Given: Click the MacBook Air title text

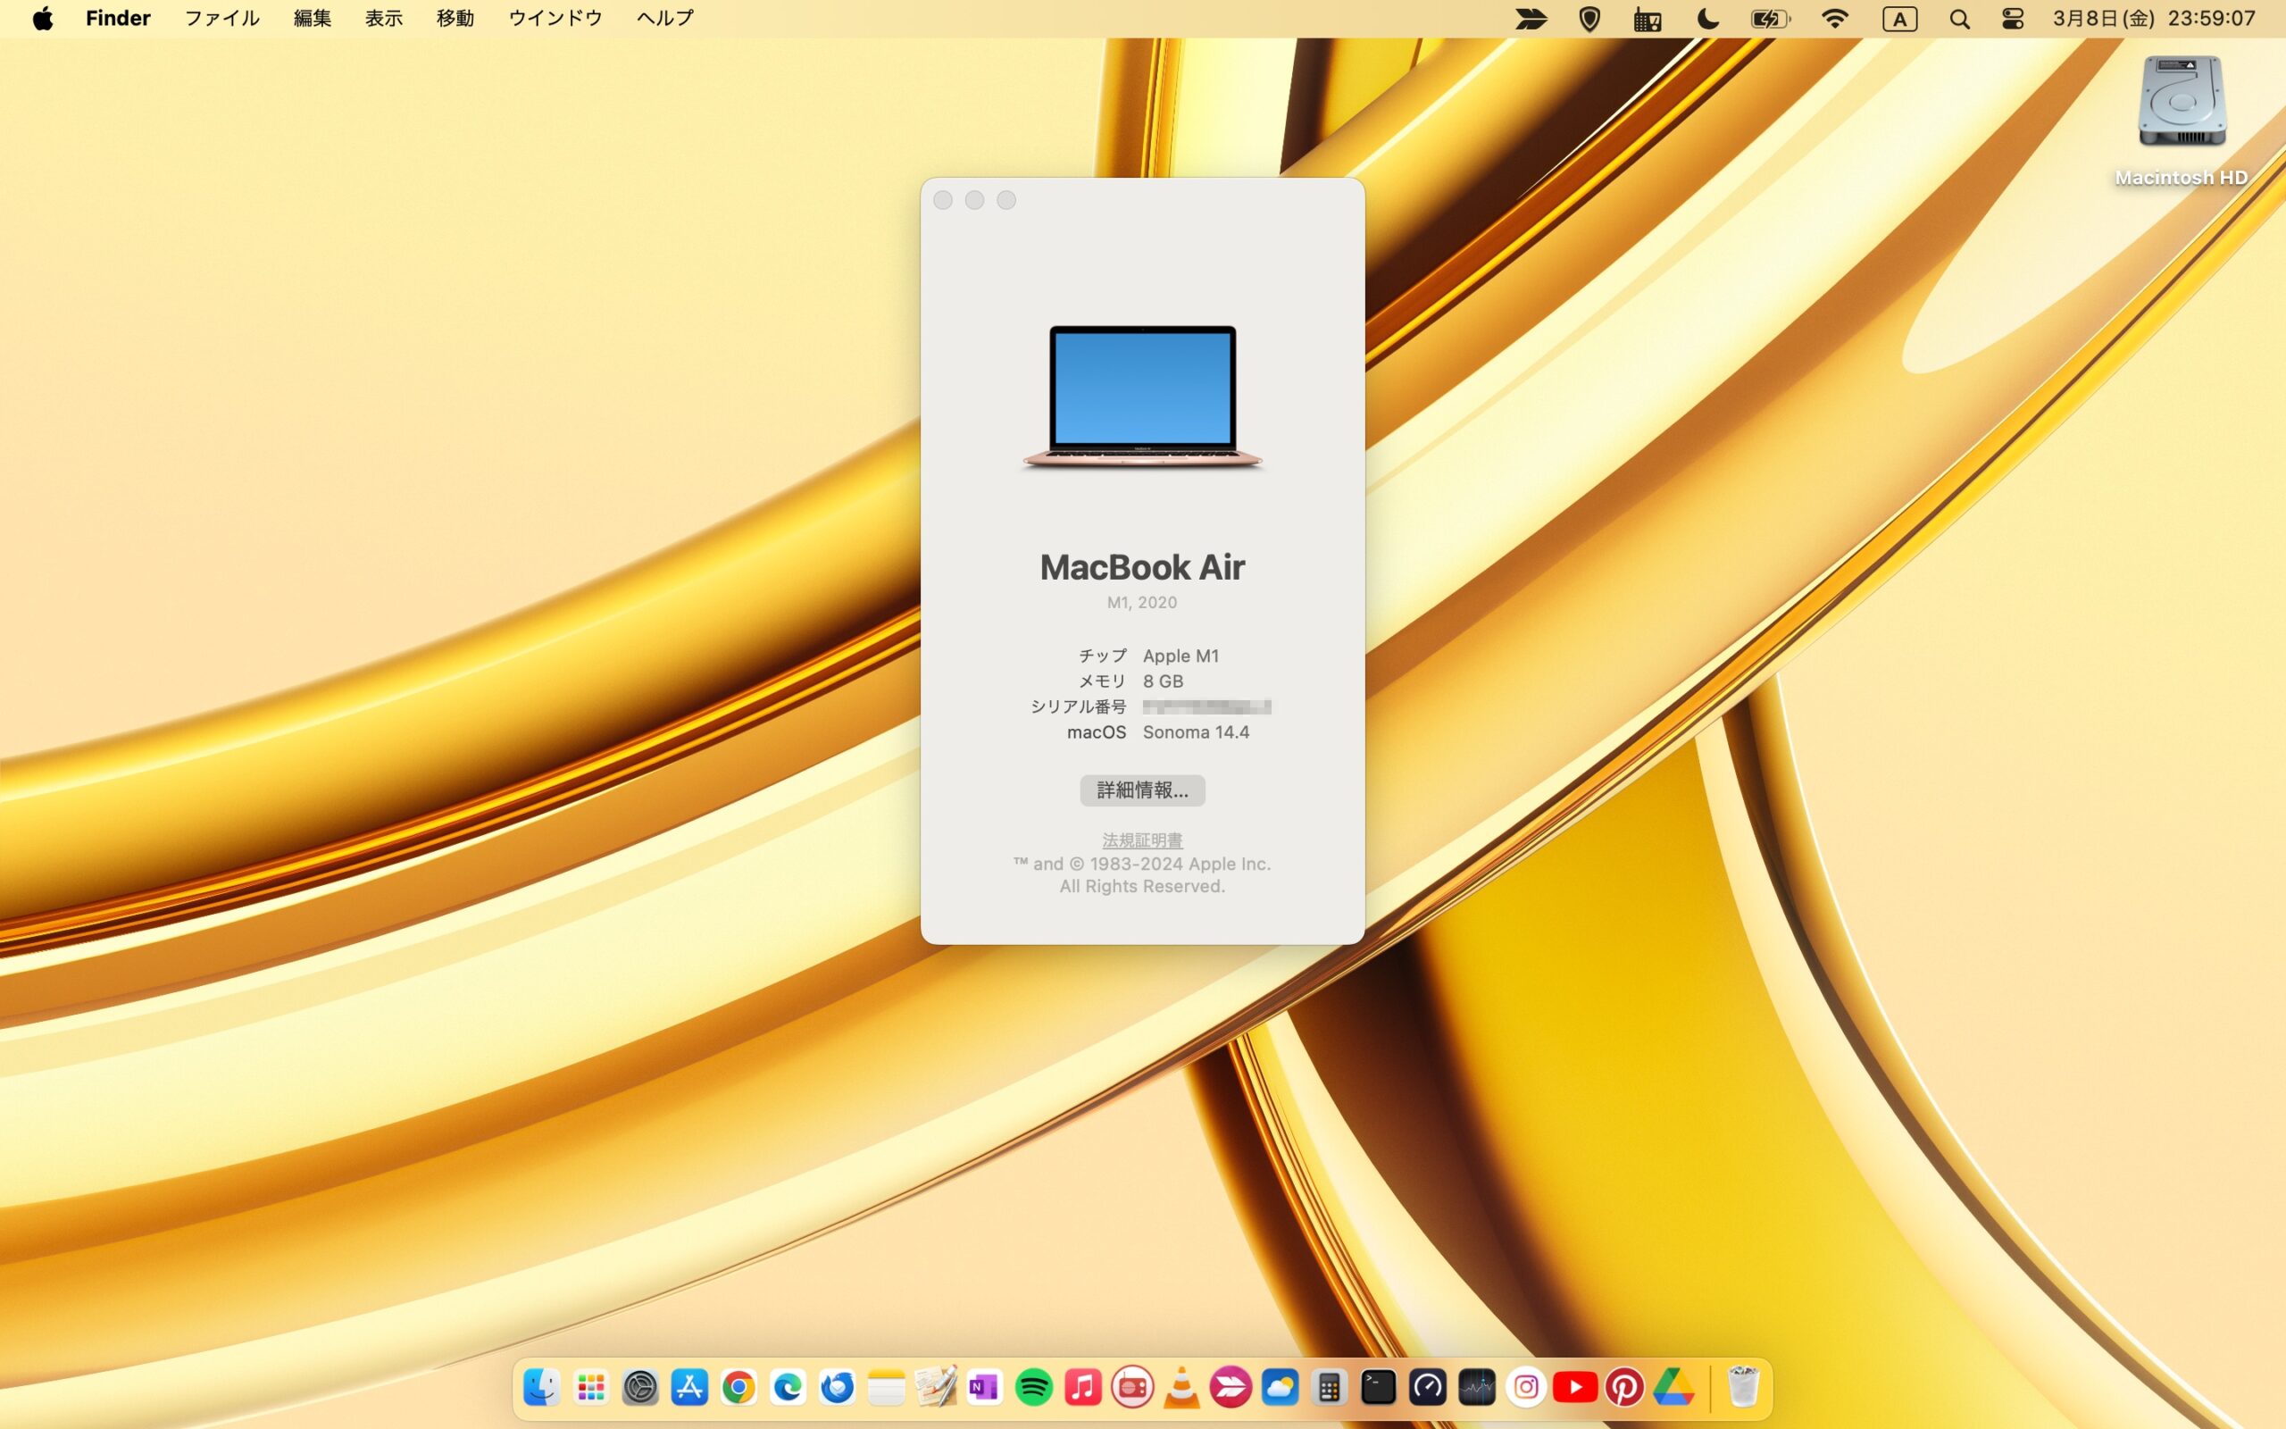Looking at the screenshot, I should pos(1142,567).
